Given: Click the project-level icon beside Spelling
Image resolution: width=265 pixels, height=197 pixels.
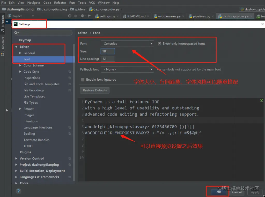Looking at the screenshot, I should pos(70,133).
